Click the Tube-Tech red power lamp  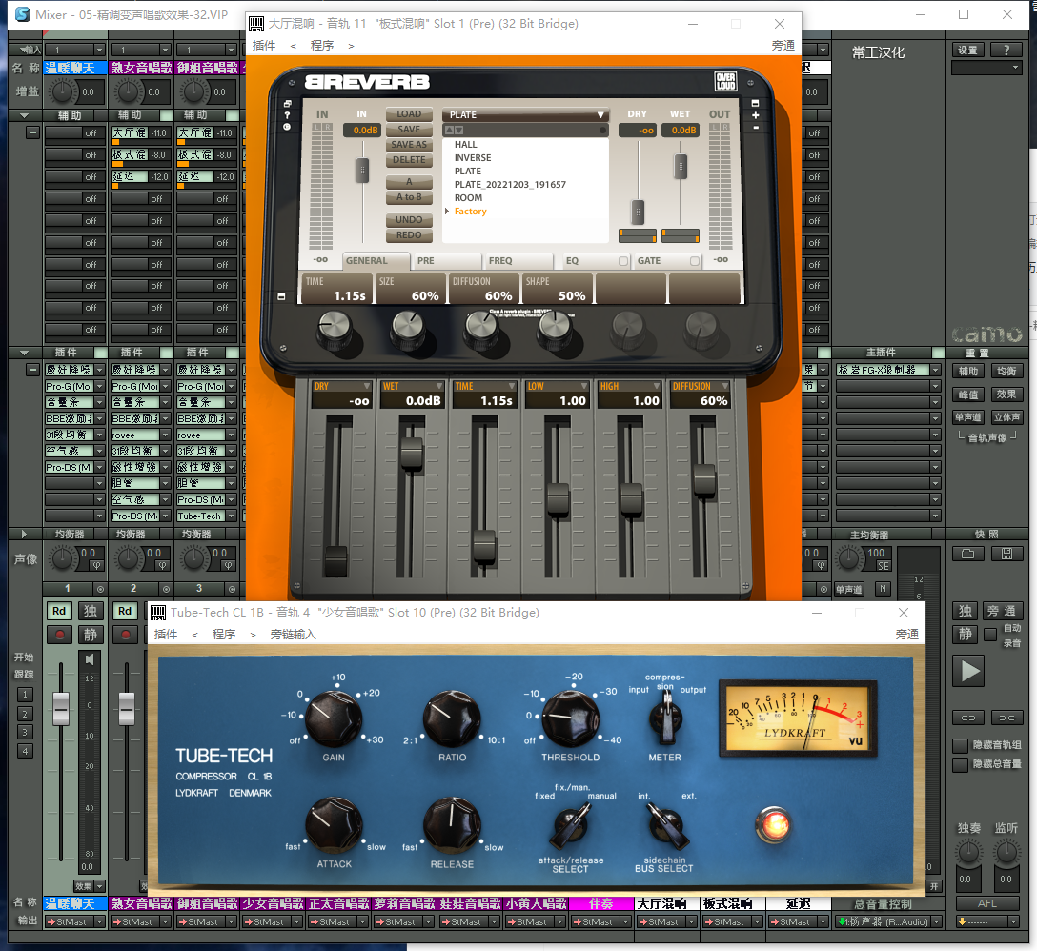coord(773,824)
